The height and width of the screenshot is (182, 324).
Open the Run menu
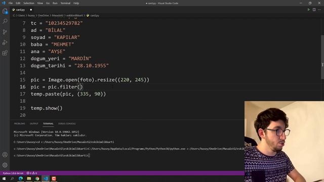pyautogui.click(x=55, y=3)
